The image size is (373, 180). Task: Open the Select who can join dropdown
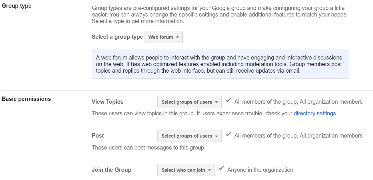point(186,170)
